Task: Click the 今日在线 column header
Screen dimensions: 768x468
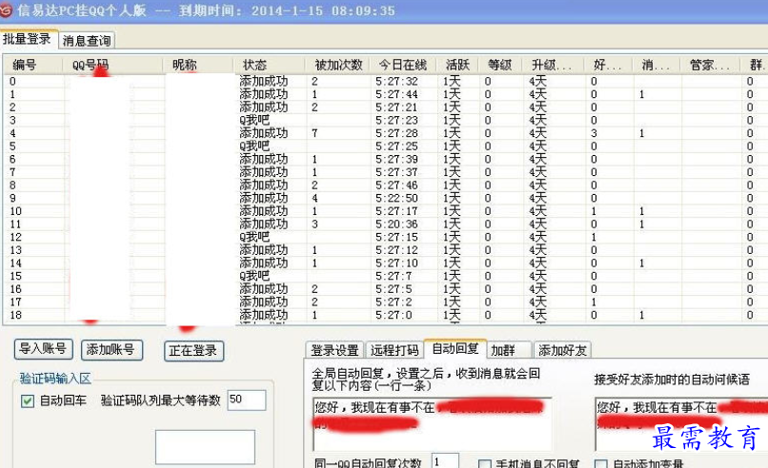Action: click(403, 65)
